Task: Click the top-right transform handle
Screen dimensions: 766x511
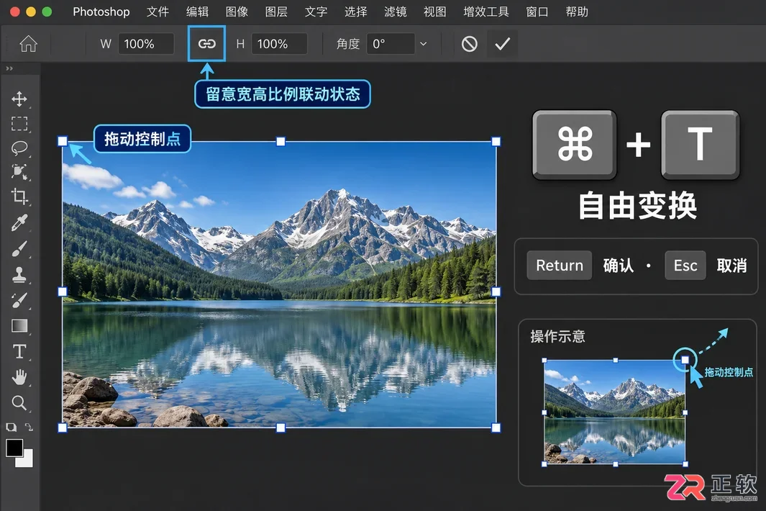Action: pyautogui.click(x=496, y=141)
